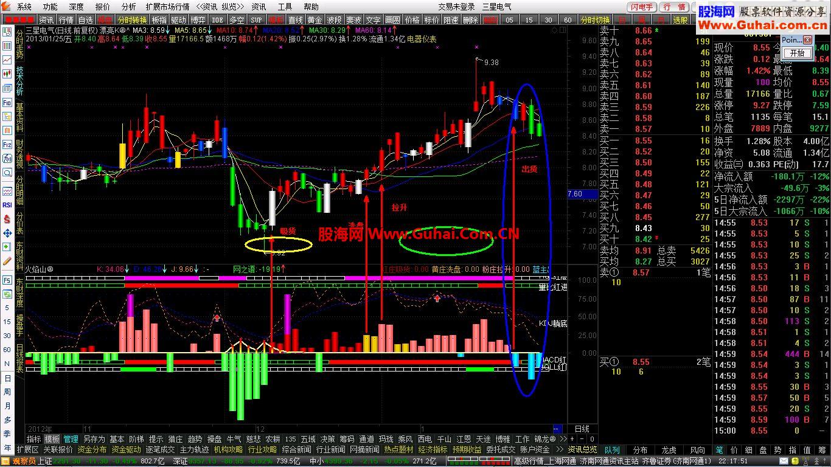831x467 pixels.
Task: Click the 闪电手 button
Action: [642, 7]
